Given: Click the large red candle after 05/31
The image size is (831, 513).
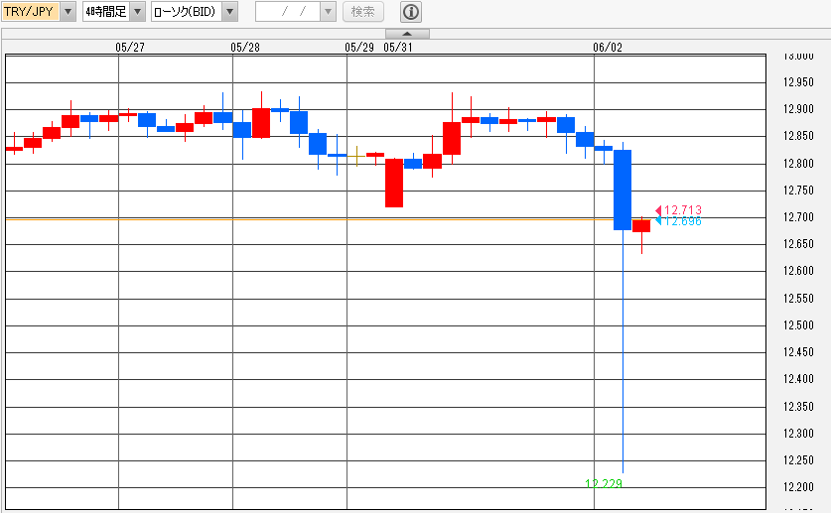Looking at the screenshot, I should 394,183.
